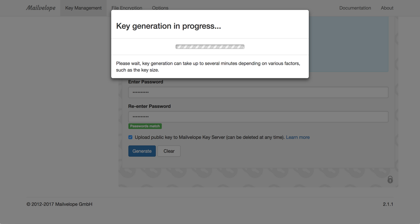Viewport: 420px width, 224px height.
Task: Click the padlock icon at bottom right
Action: click(x=390, y=180)
